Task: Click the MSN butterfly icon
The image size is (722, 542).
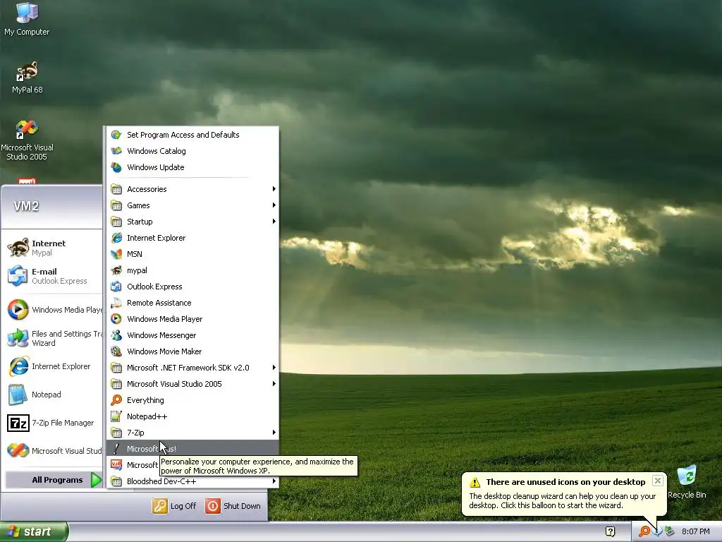Action: point(116,254)
